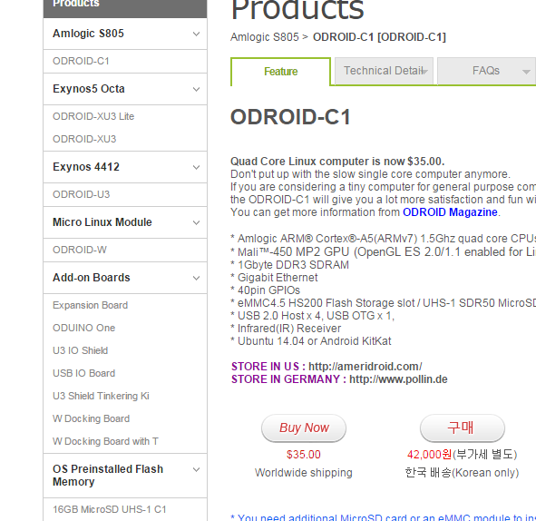Open the Technical Detail tab
Screen dimensions: 536x521
pyautogui.click(x=384, y=71)
